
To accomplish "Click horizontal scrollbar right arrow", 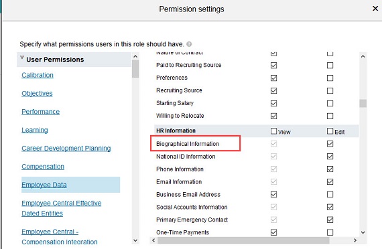I will pos(355,240).
